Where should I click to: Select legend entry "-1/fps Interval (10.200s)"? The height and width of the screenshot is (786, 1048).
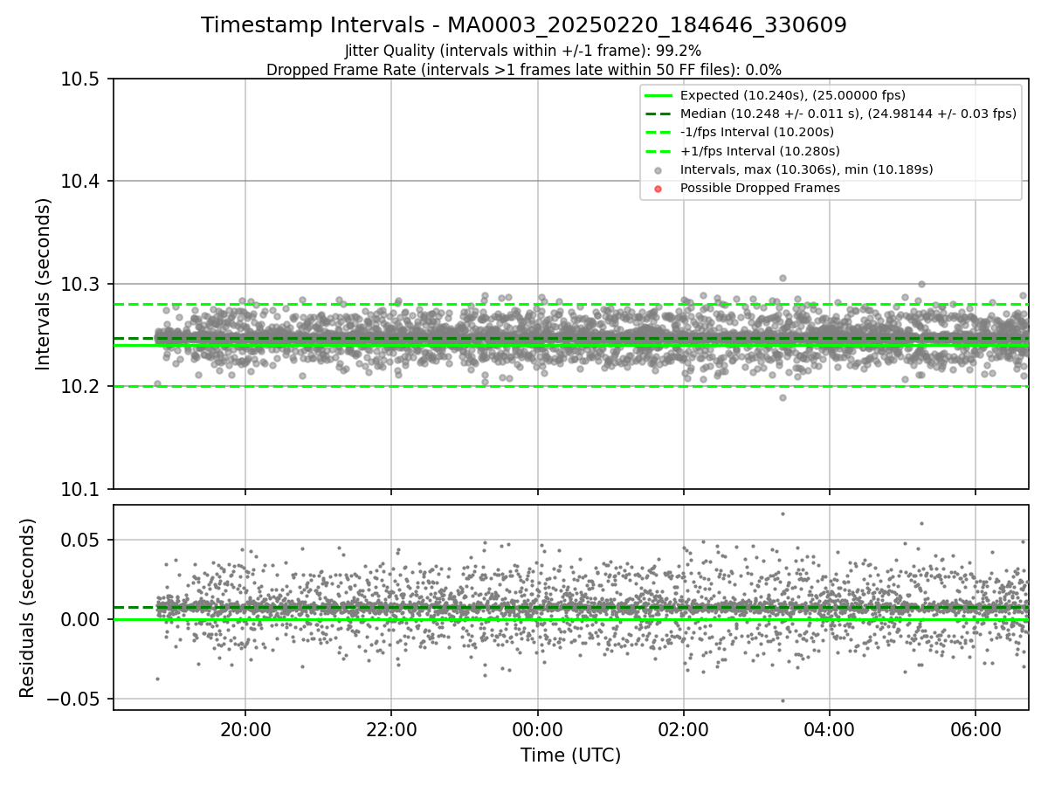[756, 132]
